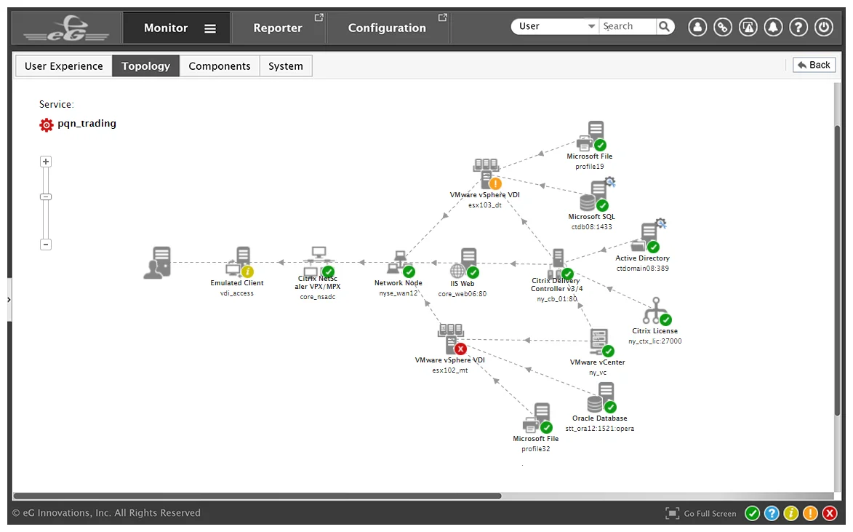Go to the Configuration module
Viewport: 853px width, 532px height.
387,28
